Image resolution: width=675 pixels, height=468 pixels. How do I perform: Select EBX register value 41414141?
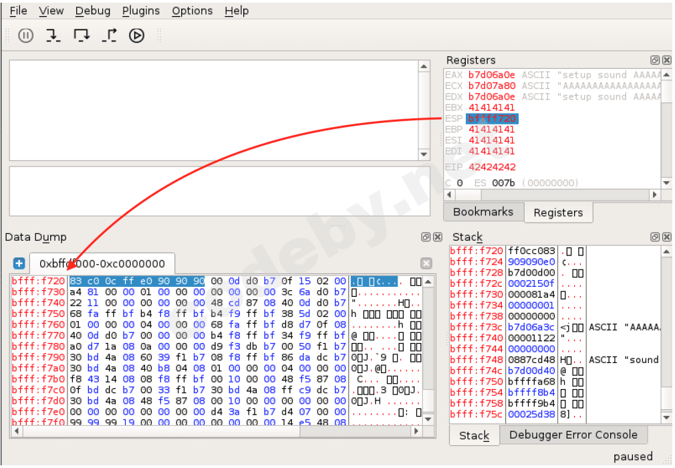492,108
